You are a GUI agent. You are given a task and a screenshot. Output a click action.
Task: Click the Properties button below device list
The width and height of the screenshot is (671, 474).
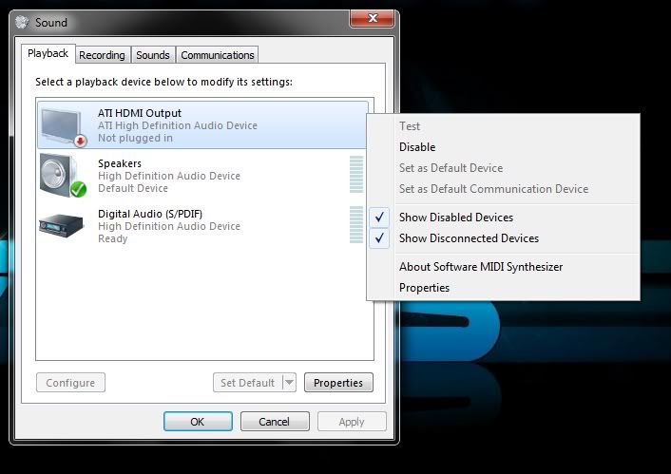tap(338, 383)
